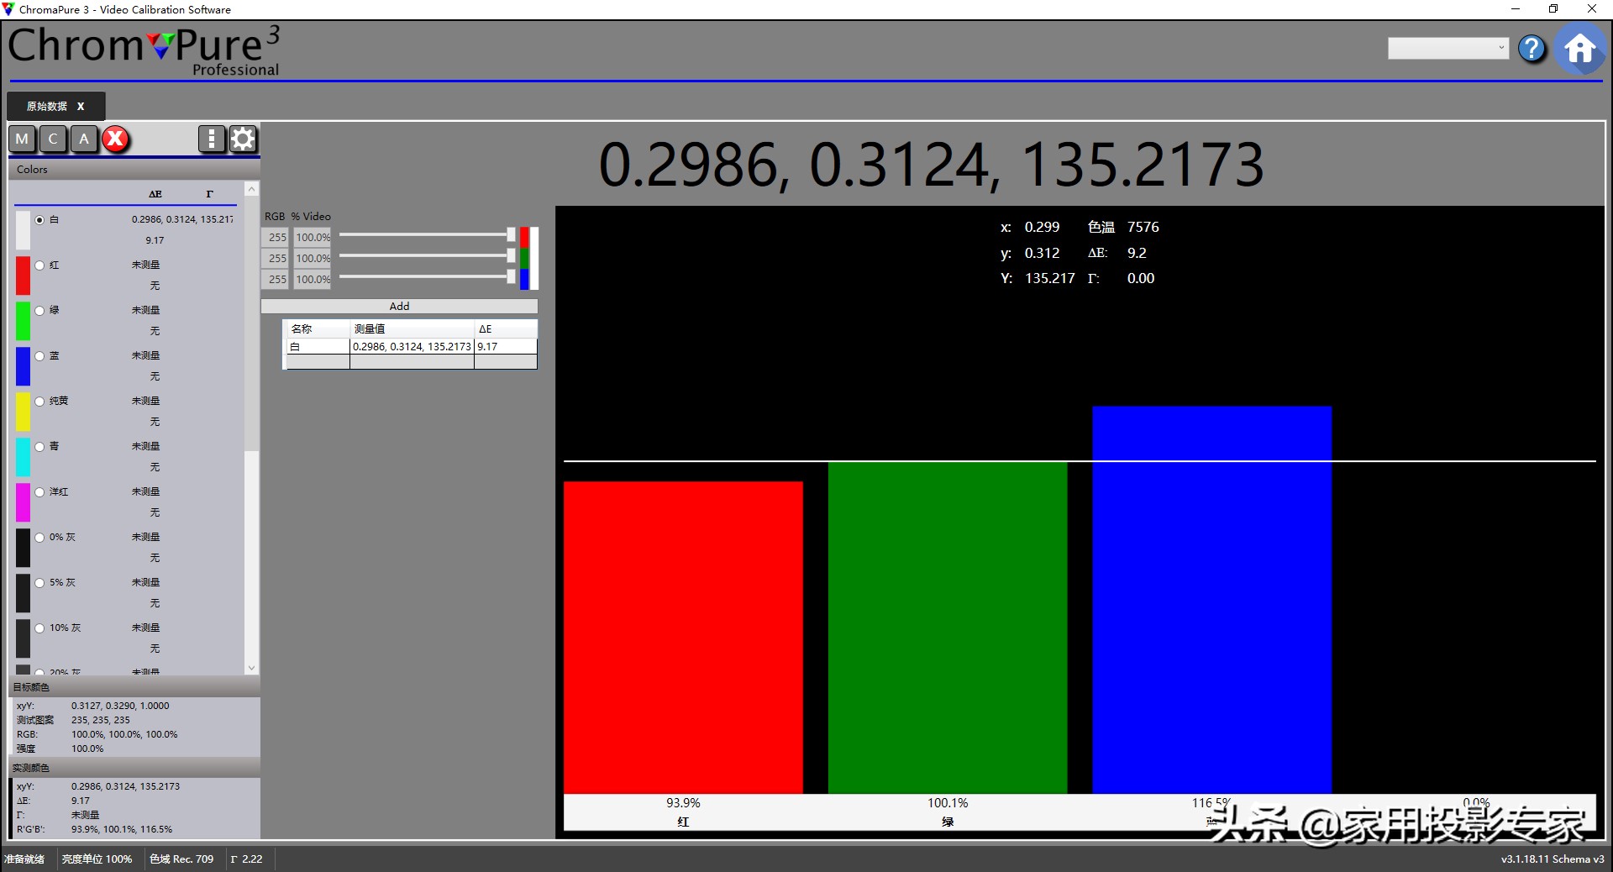Viewport: 1613px width, 872px height.
Task: Click the 名称 column header
Action: click(318, 329)
